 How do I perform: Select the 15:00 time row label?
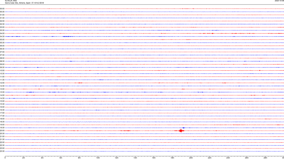point(2,101)
